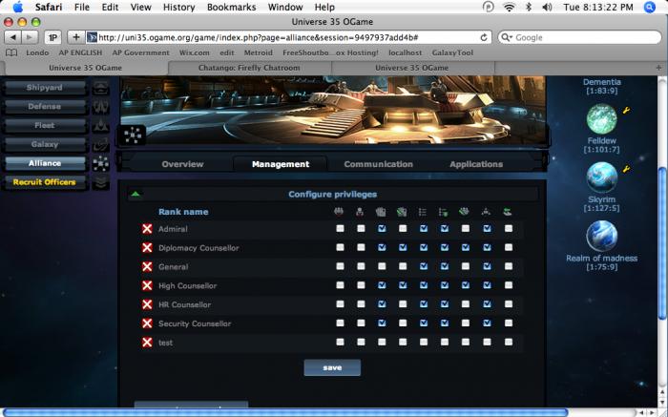Reload the page using Safari's refresh icon
668x417 pixels.
click(484, 37)
